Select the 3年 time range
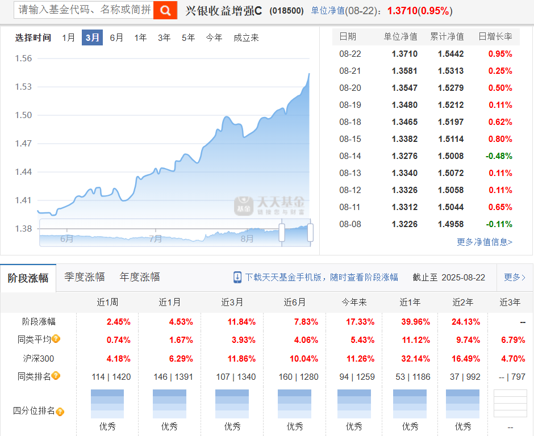This screenshot has height=436, width=534. tap(164, 37)
